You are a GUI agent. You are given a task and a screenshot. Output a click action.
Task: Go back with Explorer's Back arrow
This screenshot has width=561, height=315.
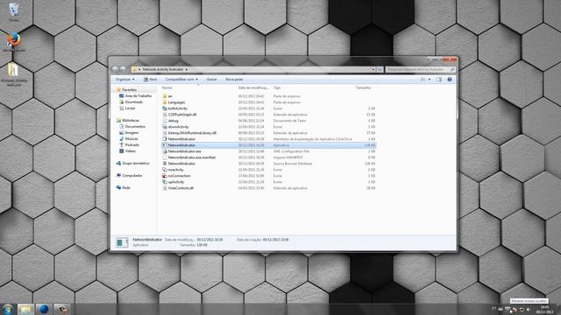pyautogui.click(x=115, y=69)
